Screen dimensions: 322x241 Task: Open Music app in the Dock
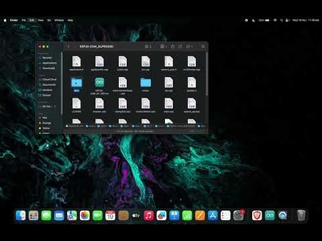pos(149,216)
